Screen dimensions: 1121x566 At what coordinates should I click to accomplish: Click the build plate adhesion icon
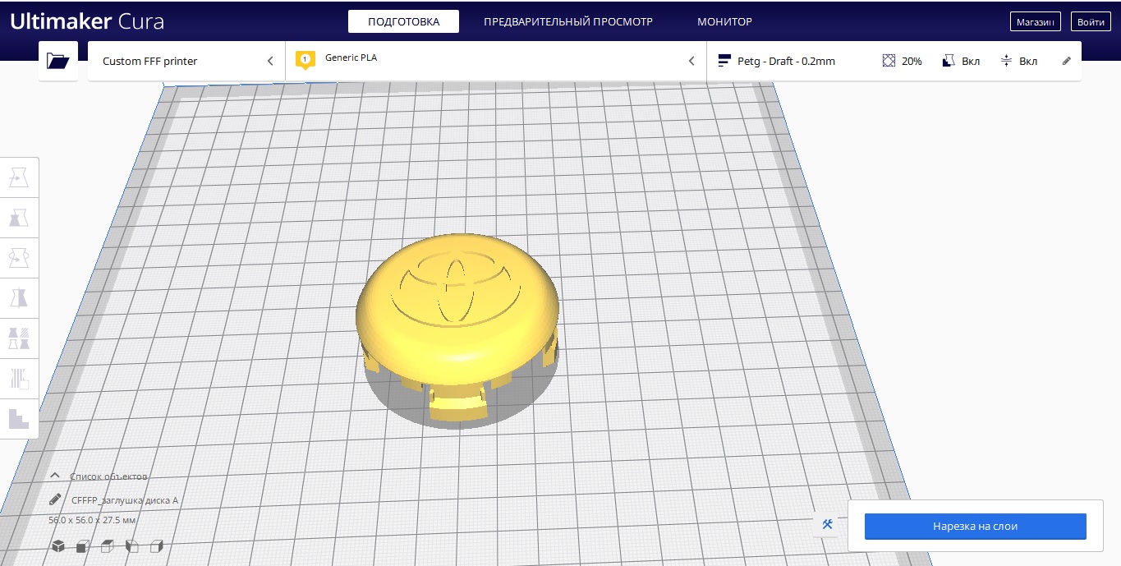pyautogui.click(x=1006, y=61)
